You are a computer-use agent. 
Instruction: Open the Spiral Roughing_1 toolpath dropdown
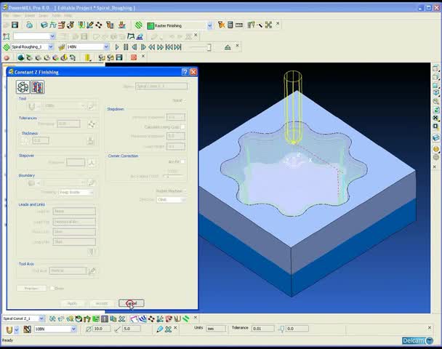(51, 47)
